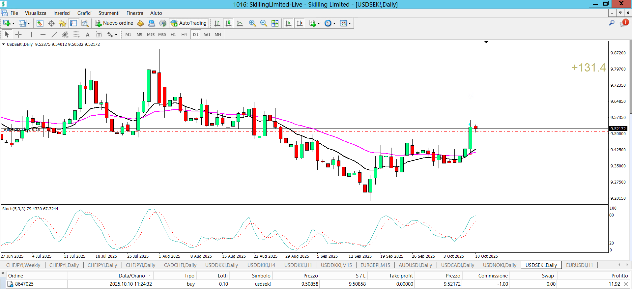This screenshot has height=289, width=632.
Task: Click the Zoom Out magnifier icon
Action: (x=264, y=23)
